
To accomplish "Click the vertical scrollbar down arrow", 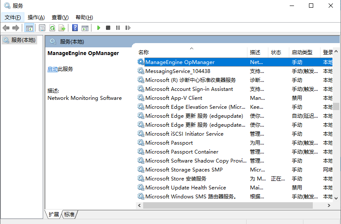I will pyautogui.click(x=336, y=198).
